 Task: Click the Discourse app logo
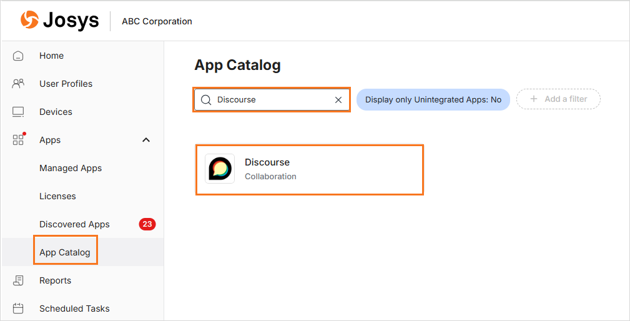coord(220,169)
